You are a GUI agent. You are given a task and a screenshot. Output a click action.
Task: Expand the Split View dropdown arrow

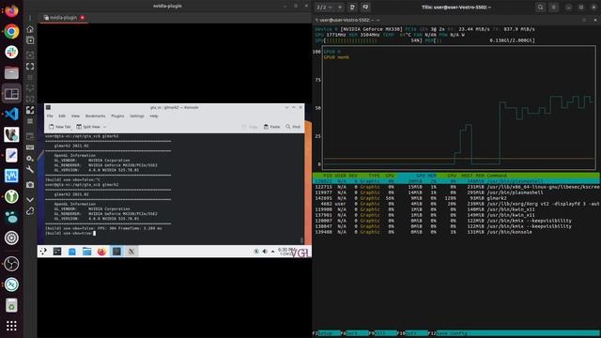click(104, 127)
